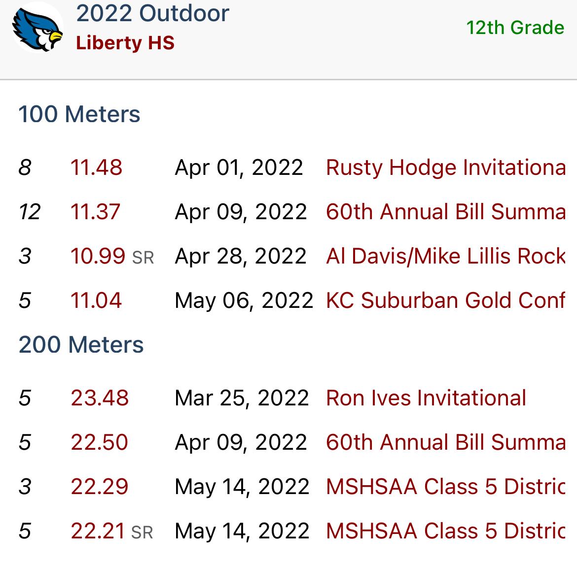This screenshot has height=565, width=577.
Task: Open the Ron Ives Invitational meet link
Action: tap(426, 398)
